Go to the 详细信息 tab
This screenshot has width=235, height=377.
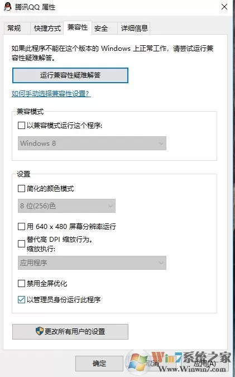click(134, 28)
